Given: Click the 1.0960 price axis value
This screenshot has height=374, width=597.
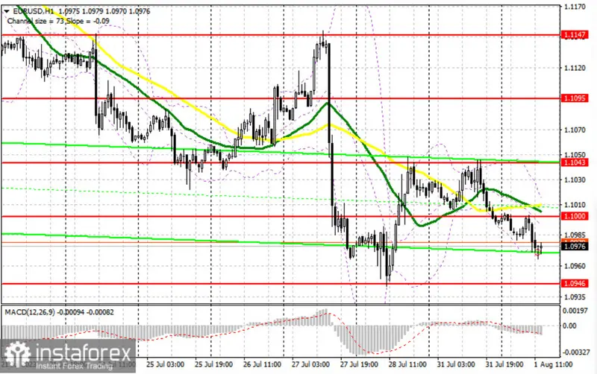Looking at the screenshot, I should coord(575,266).
